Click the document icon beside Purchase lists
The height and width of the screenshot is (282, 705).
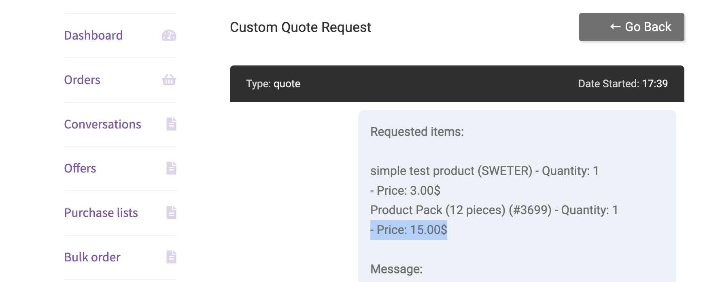[171, 213]
